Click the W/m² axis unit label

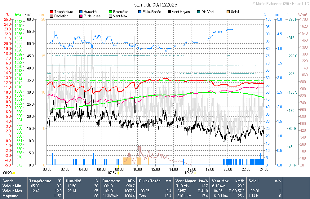pos(302,15)
